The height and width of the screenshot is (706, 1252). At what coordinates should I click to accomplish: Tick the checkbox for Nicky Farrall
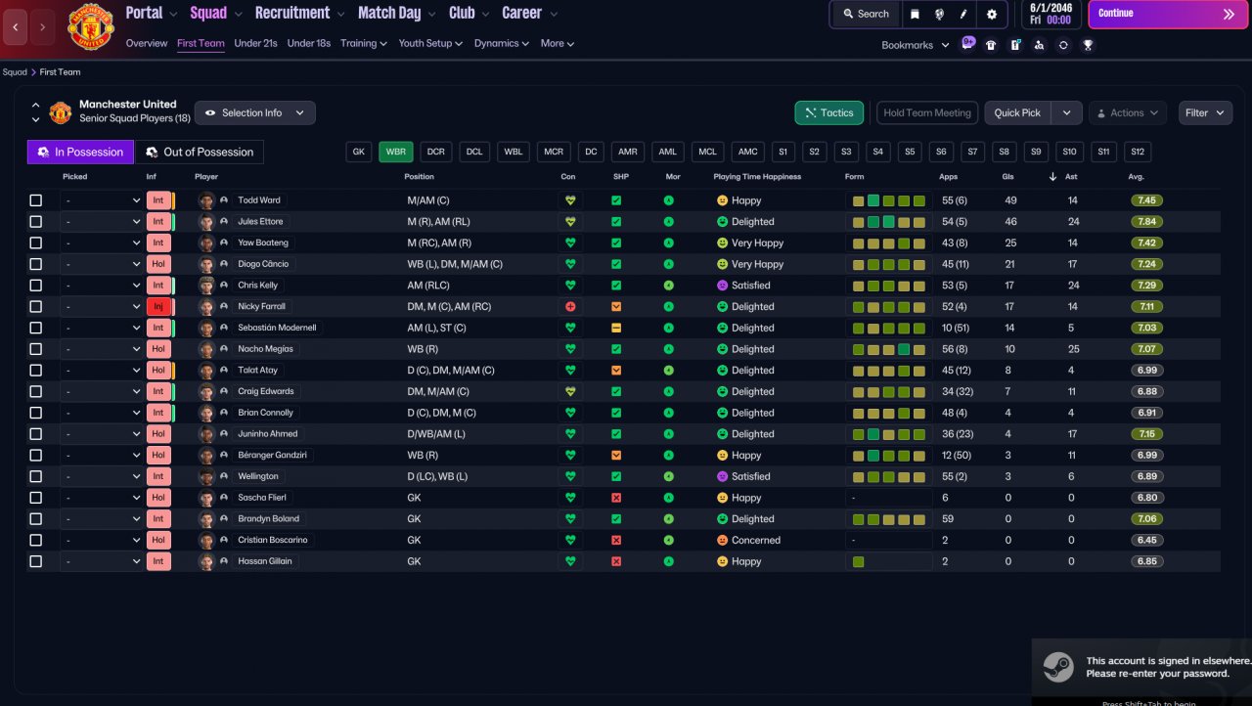[36, 307]
